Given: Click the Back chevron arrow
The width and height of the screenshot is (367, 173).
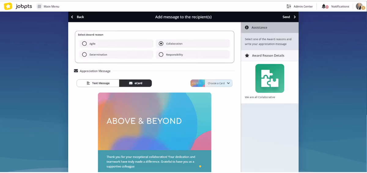Looking at the screenshot, I should pos(72,17).
